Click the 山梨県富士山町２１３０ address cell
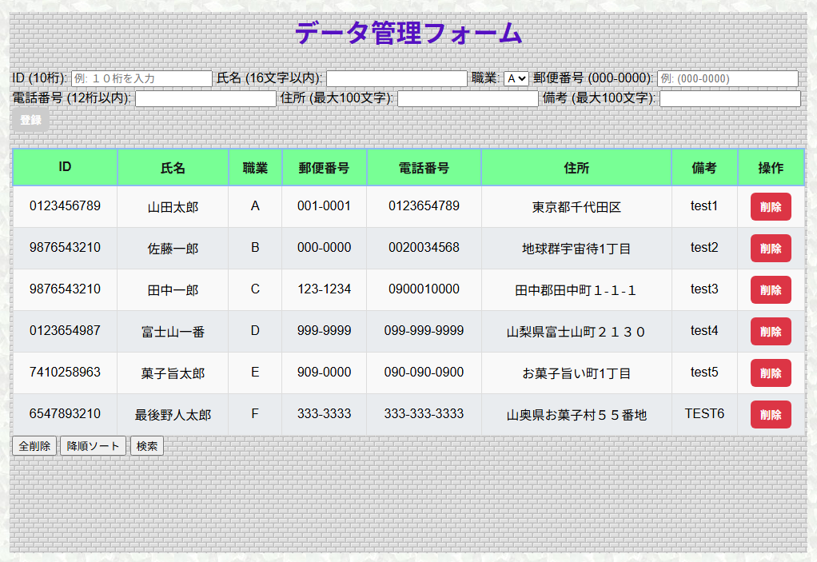 point(576,332)
